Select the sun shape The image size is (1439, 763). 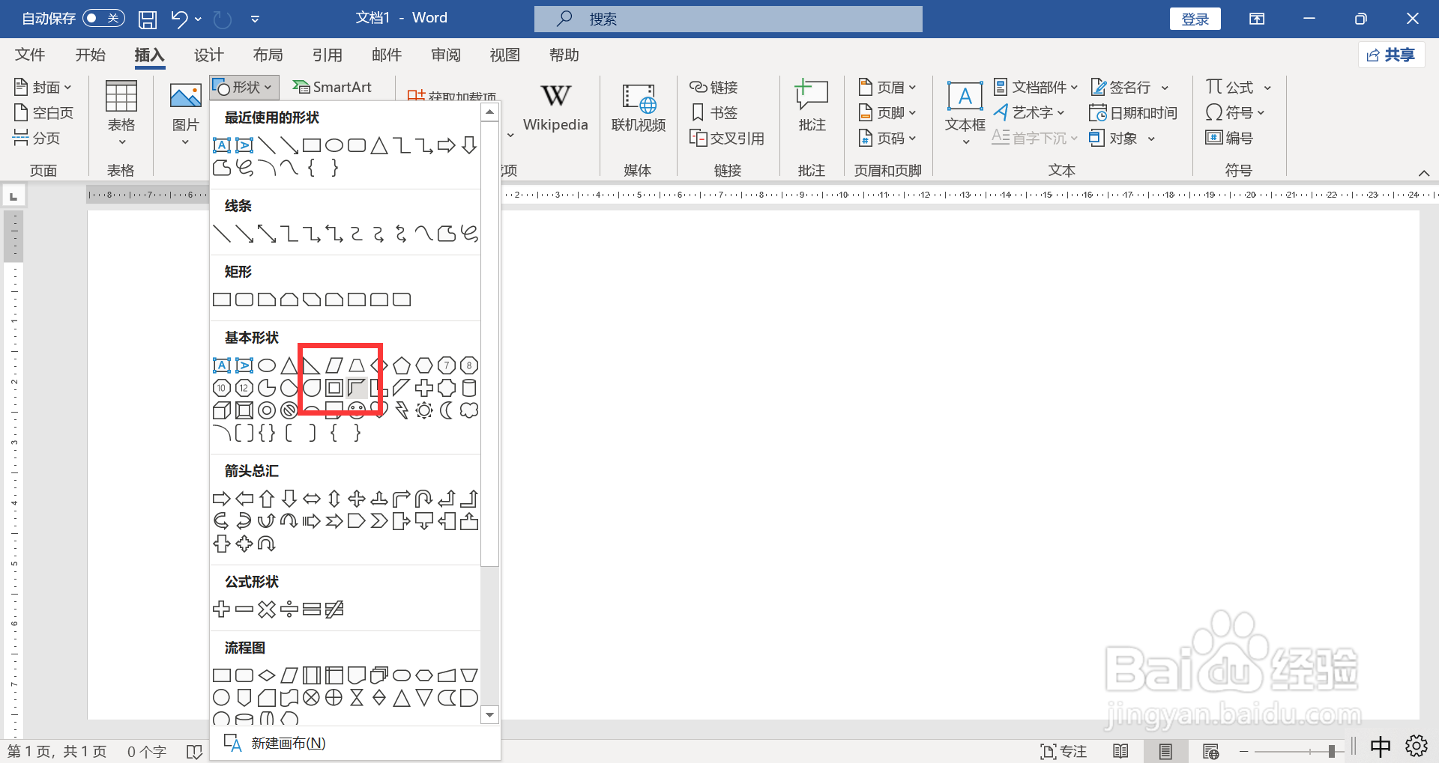pyautogui.click(x=424, y=410)
